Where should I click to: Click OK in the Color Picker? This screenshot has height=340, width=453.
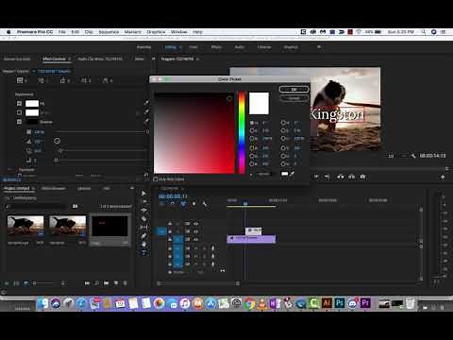pyautogui.click(x=294, y=90)
